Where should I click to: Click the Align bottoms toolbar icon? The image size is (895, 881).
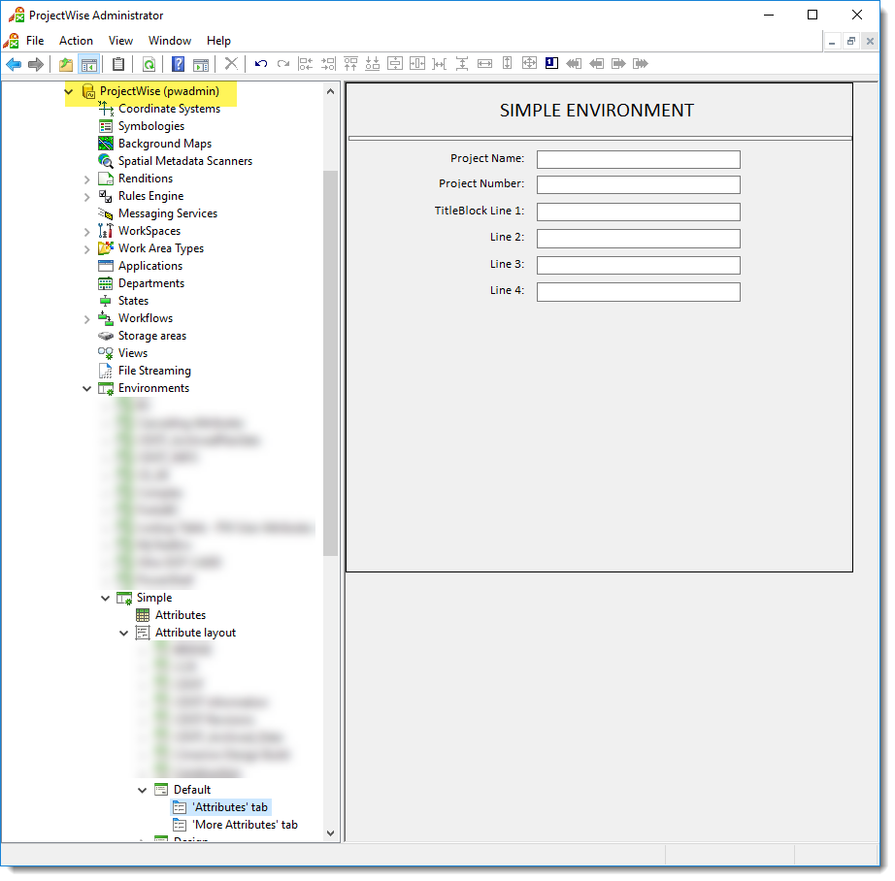coord(373,63)
